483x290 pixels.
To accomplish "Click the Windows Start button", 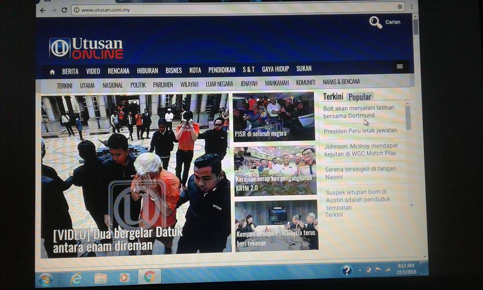I will coord(46,279).
